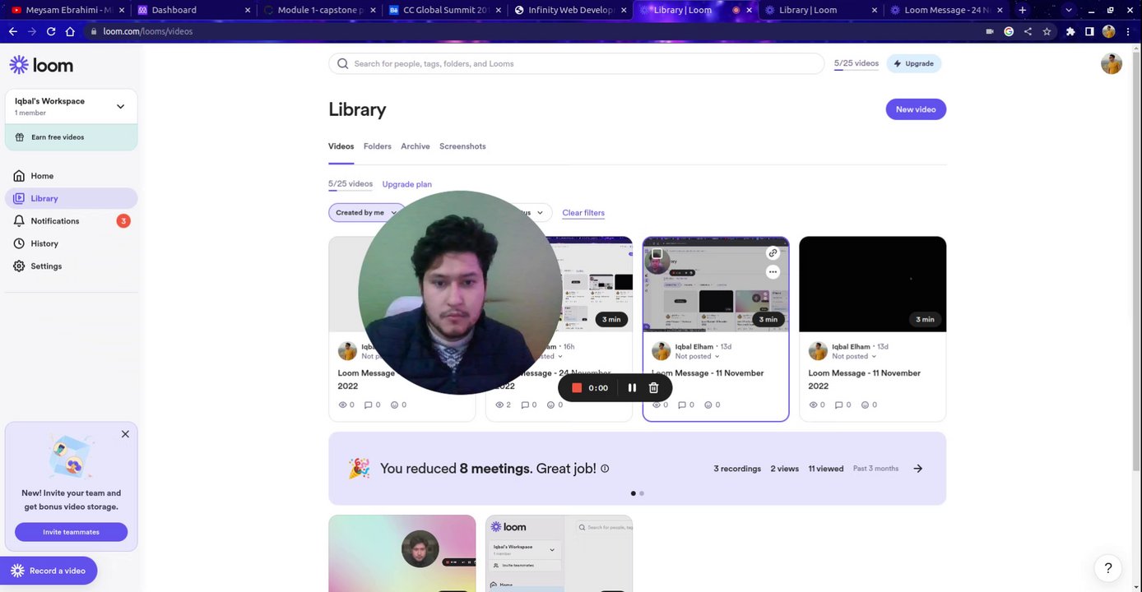Select second carousel dot in banner
This screenshot has width=1142, height=592.
coord(642,493)
